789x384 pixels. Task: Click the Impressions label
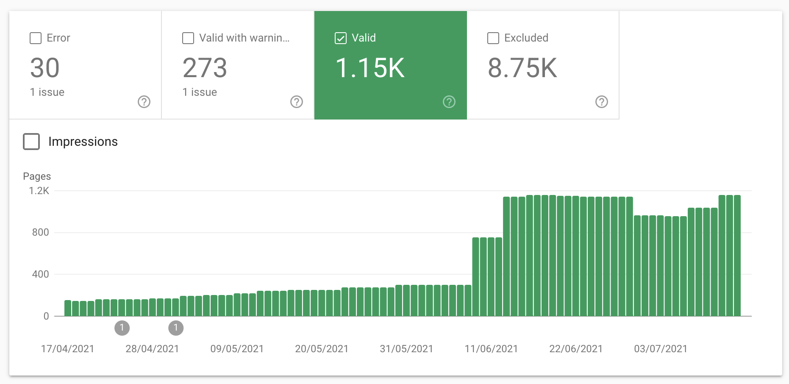pos(83,142)
